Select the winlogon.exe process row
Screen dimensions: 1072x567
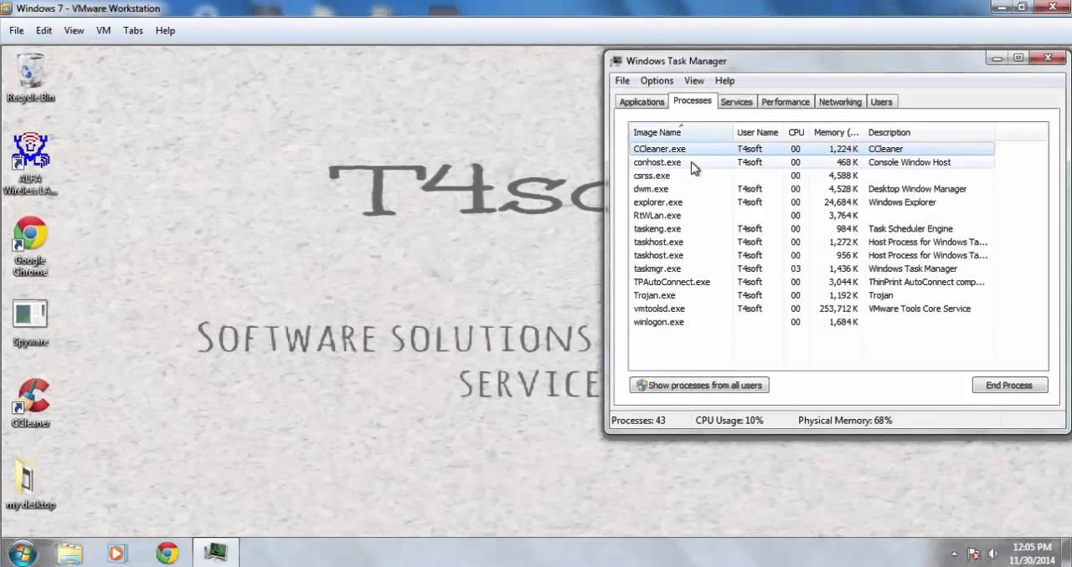click(812, 322)
